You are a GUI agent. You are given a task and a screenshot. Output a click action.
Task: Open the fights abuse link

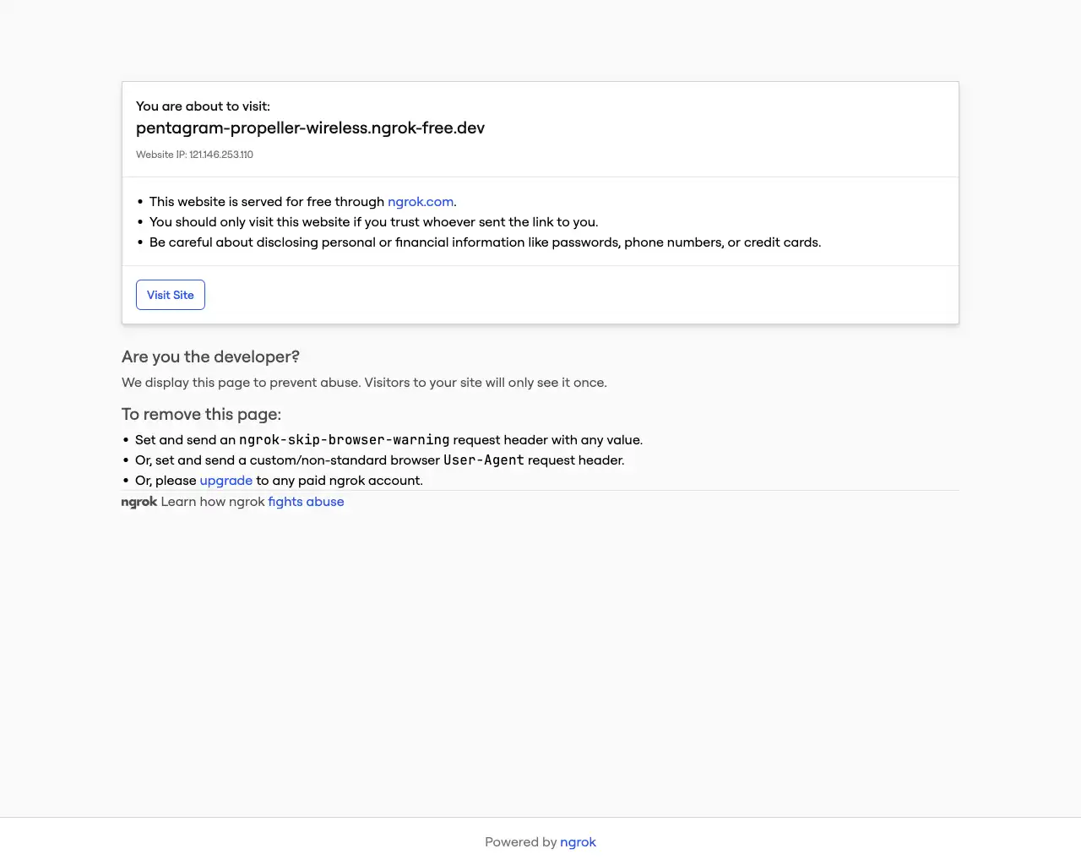click(x=306, y=501)
